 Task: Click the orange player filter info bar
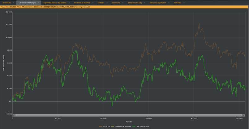click(x=124, y=7)
